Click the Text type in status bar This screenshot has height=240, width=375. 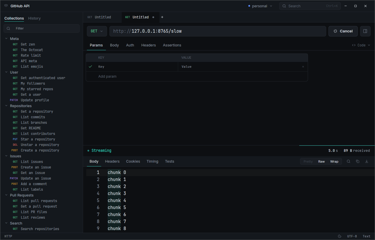point(367,236)
